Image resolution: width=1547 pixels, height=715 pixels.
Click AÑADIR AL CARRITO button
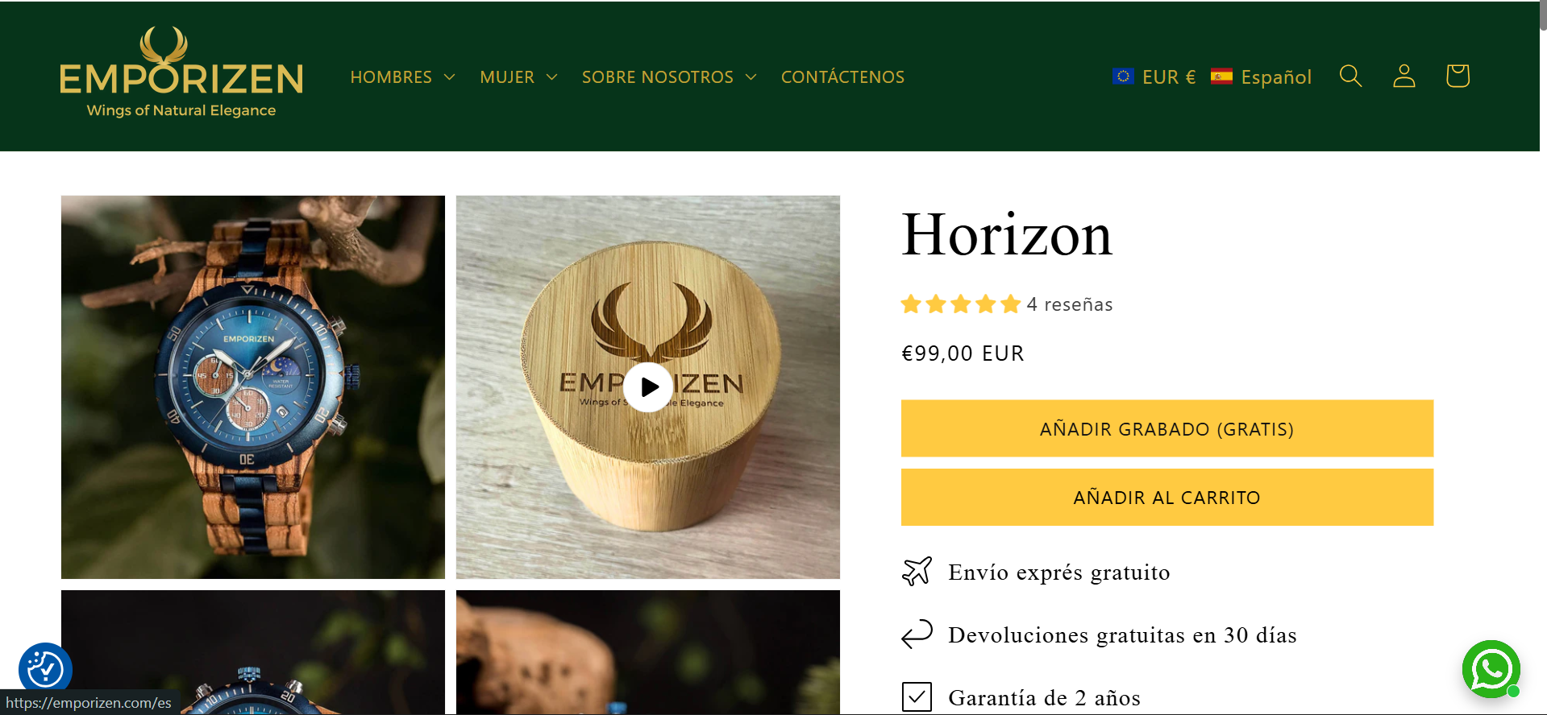1166,498
